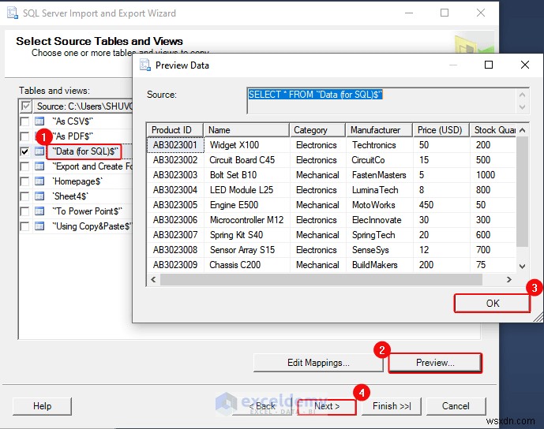Click the table icon beside 'Export and Create Fo'

pyautogui.click(x=39, y=166)
